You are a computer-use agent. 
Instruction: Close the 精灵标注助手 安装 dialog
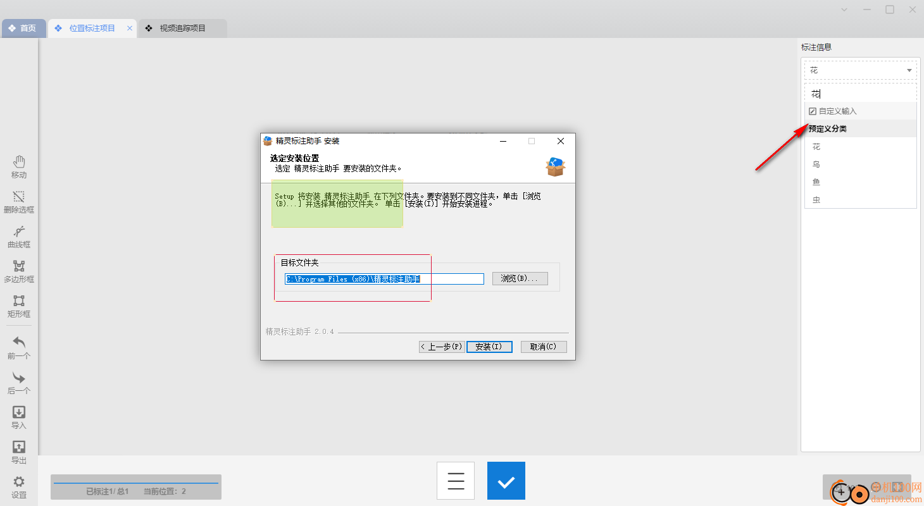[561, 141]
